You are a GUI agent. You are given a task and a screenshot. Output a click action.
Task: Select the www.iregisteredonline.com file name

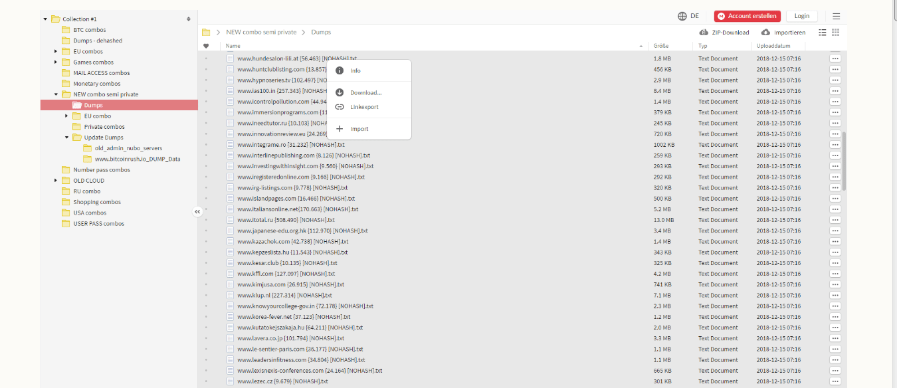301,177
